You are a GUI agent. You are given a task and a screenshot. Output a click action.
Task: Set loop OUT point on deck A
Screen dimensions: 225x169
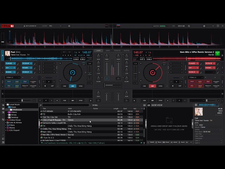coord(52,86)
